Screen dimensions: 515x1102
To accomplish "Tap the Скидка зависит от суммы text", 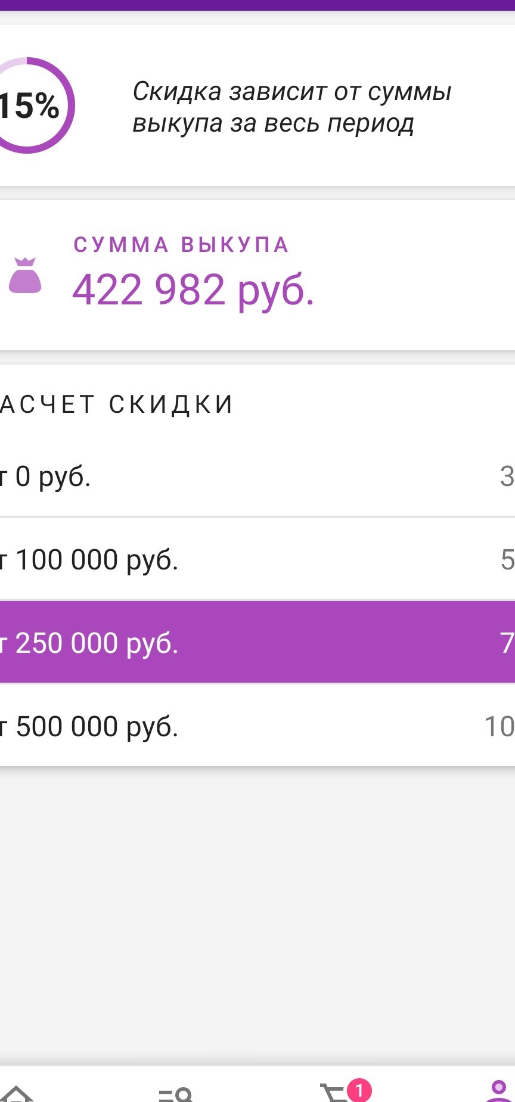I will tap(291, 92).
